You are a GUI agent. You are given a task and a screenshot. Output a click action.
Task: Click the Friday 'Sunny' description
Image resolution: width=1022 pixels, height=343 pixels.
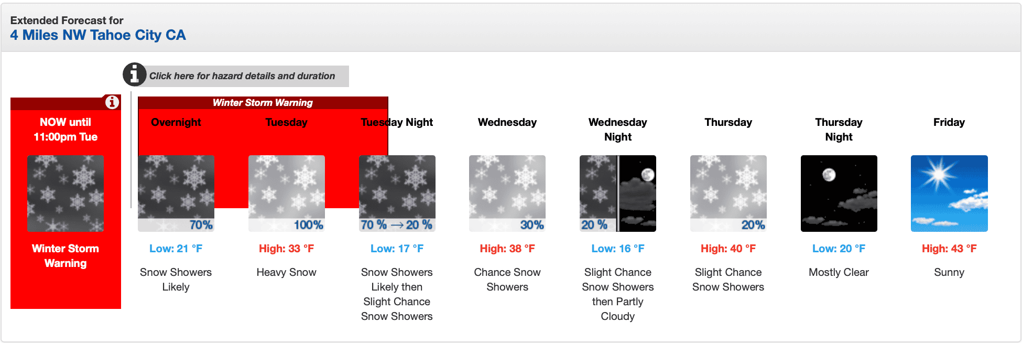click(949, 272)
